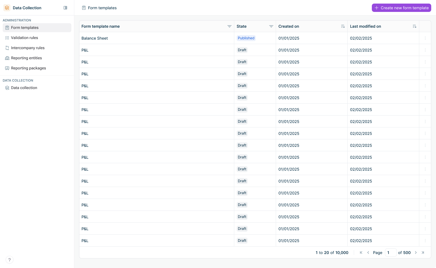
Task: Click the orange Data Collection app logo
Action: [7, 7]
